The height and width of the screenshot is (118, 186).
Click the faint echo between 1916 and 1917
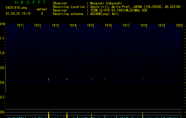(117, 80)
